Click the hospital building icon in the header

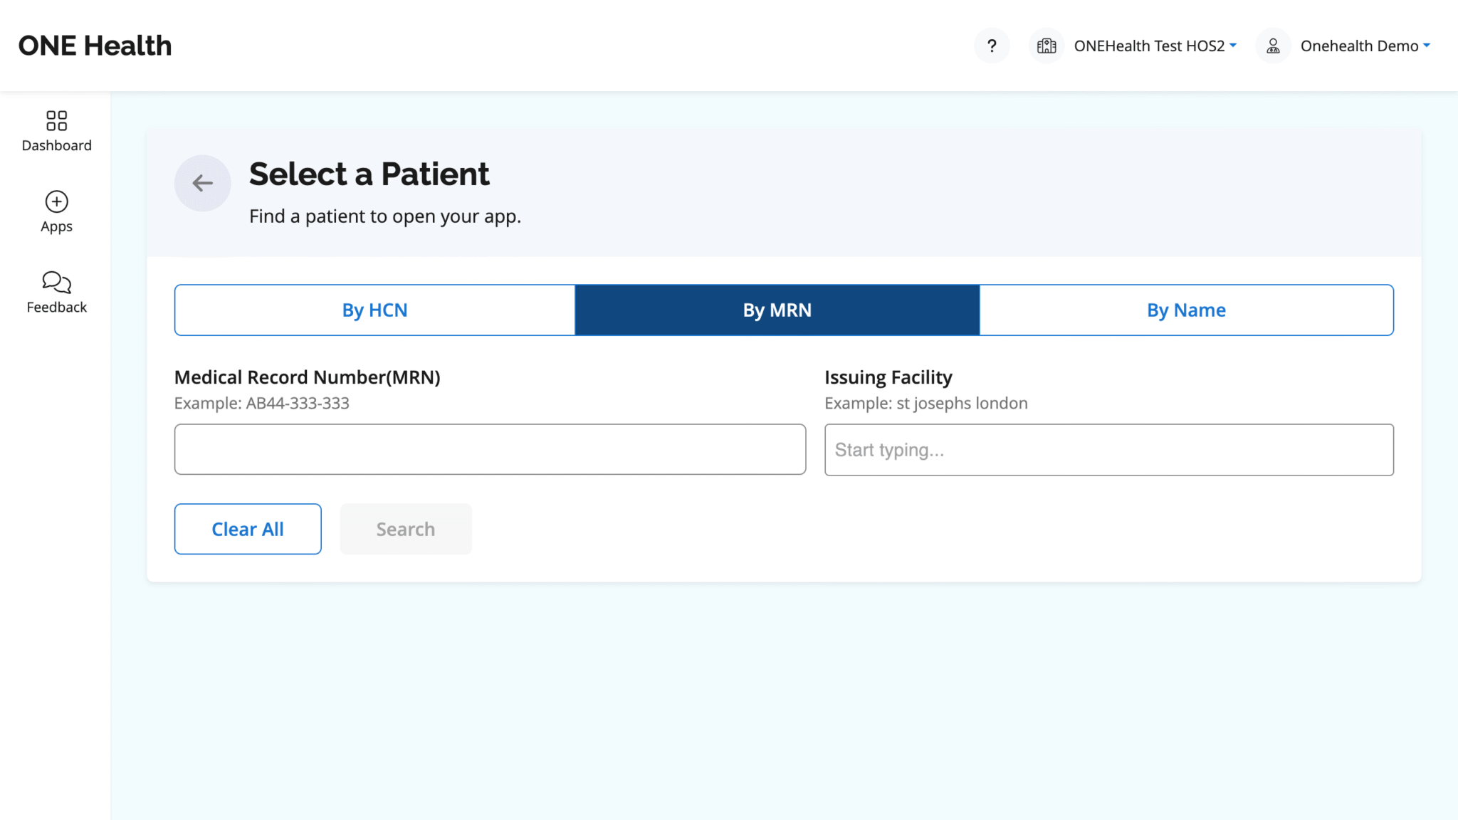(x=1046, y=45)
